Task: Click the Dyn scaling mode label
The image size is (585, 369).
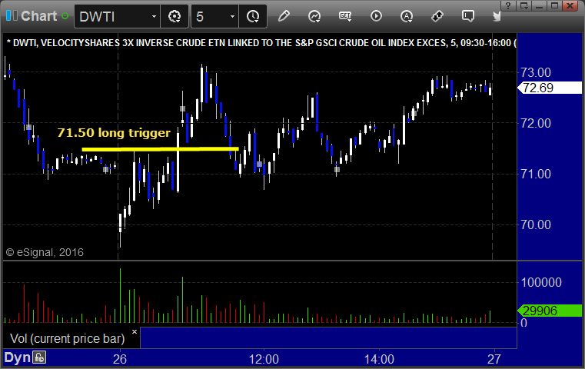Action: tap(17, 357)
